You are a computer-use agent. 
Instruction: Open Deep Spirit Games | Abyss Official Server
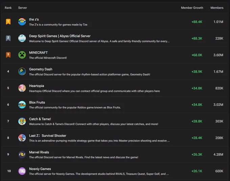(60, 36)
